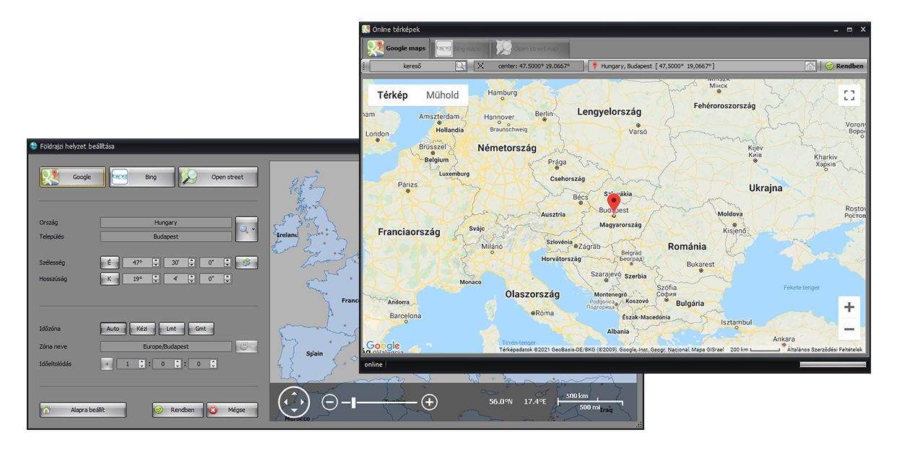Screen dimensions: 897x453
Task: Click the coordinate convert icon beside latitude
Action: (x=247, y=263)
